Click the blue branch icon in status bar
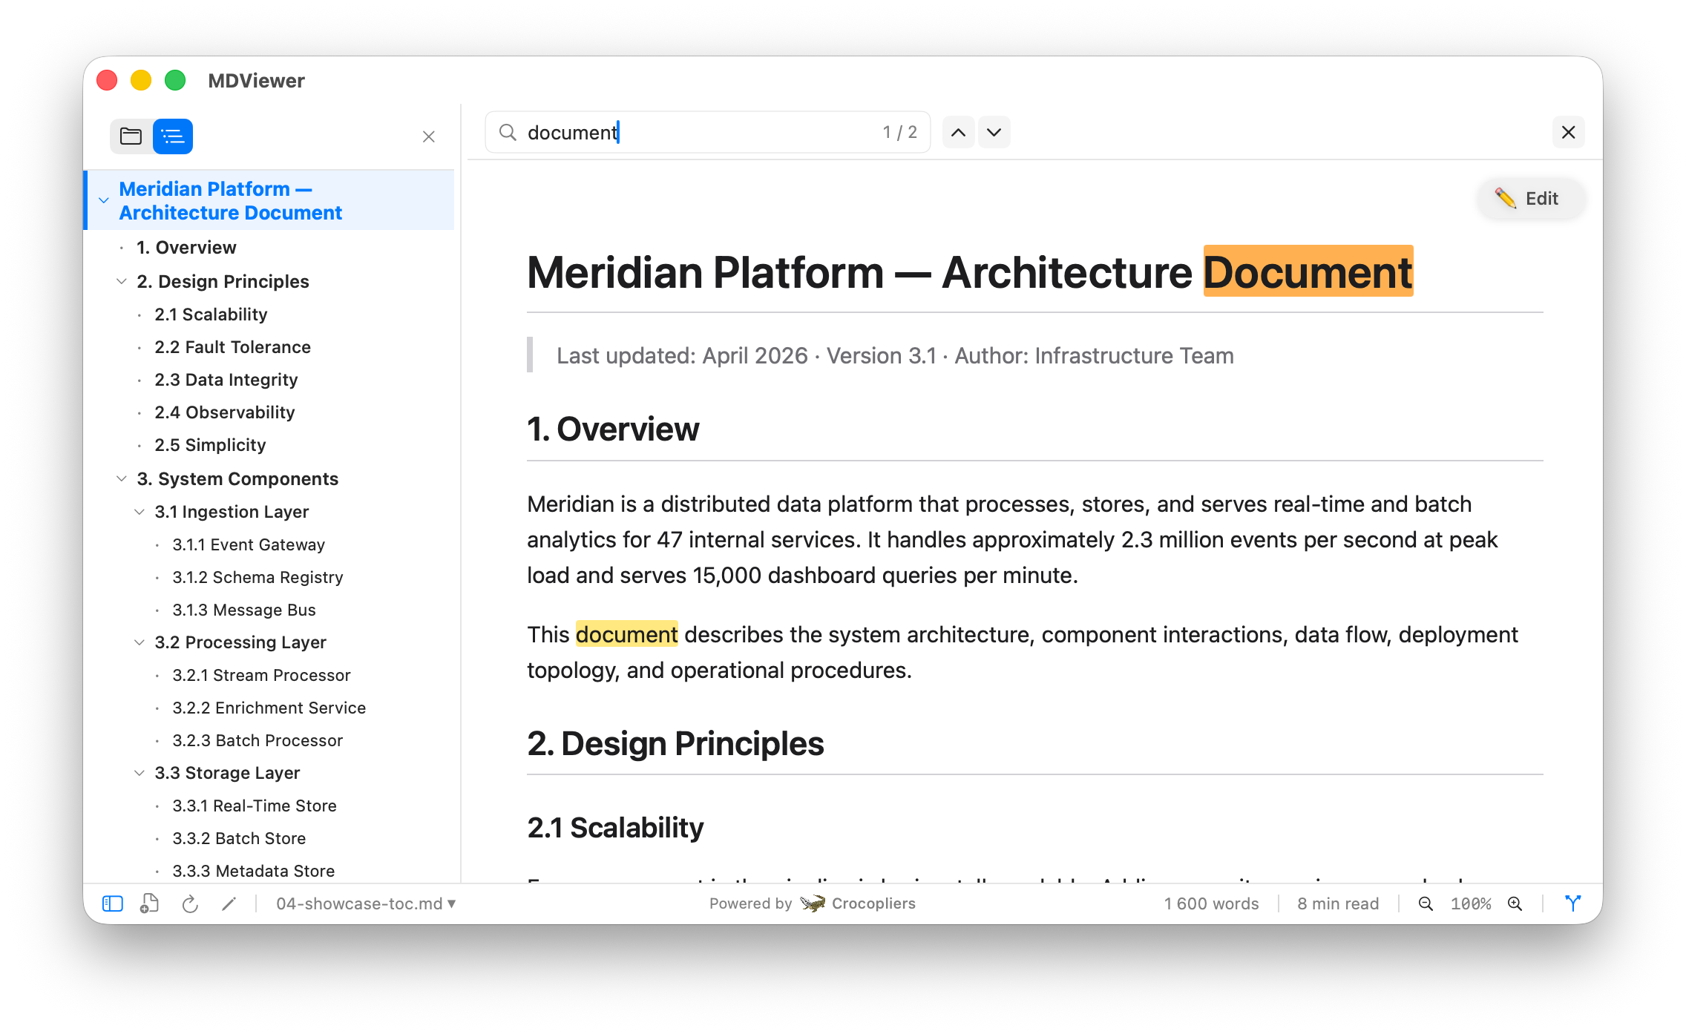1686x1034 pixels. pyautogui.click(x=1572, y=903)
